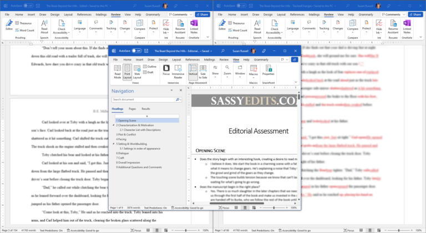Open Comments button in the left window
The width and height of the screenshot is (426, 233).
180,14
